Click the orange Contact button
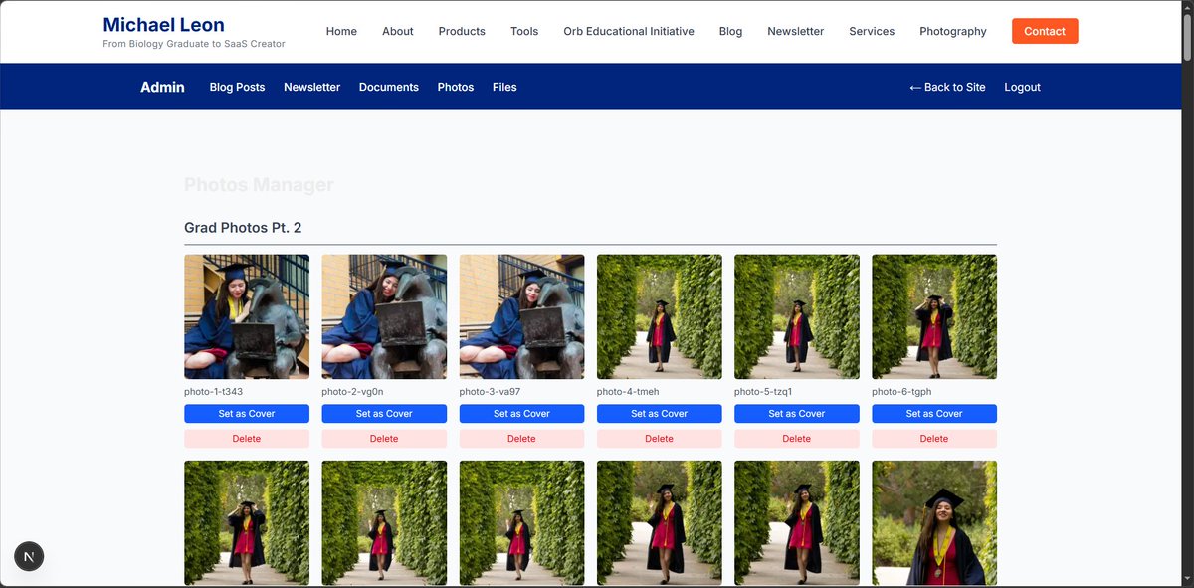 pos(1045,31)
